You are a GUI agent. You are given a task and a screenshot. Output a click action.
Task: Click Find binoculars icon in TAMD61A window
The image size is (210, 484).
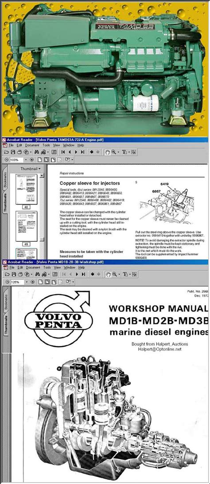[x=37, y=152]
